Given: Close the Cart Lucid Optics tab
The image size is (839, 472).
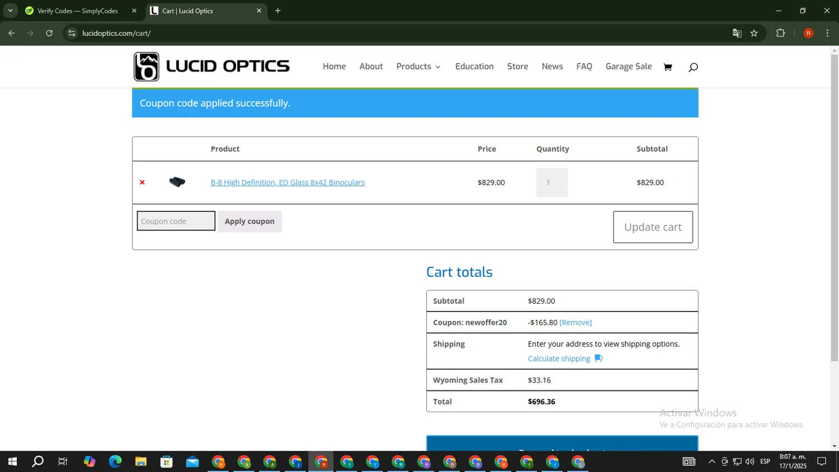Looking at the screenshot, I should (x=259, y=11).
